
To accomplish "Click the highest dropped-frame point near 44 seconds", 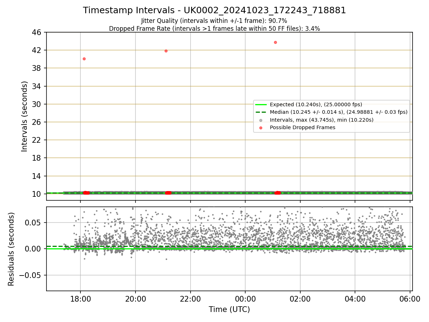I will (275, 42).
